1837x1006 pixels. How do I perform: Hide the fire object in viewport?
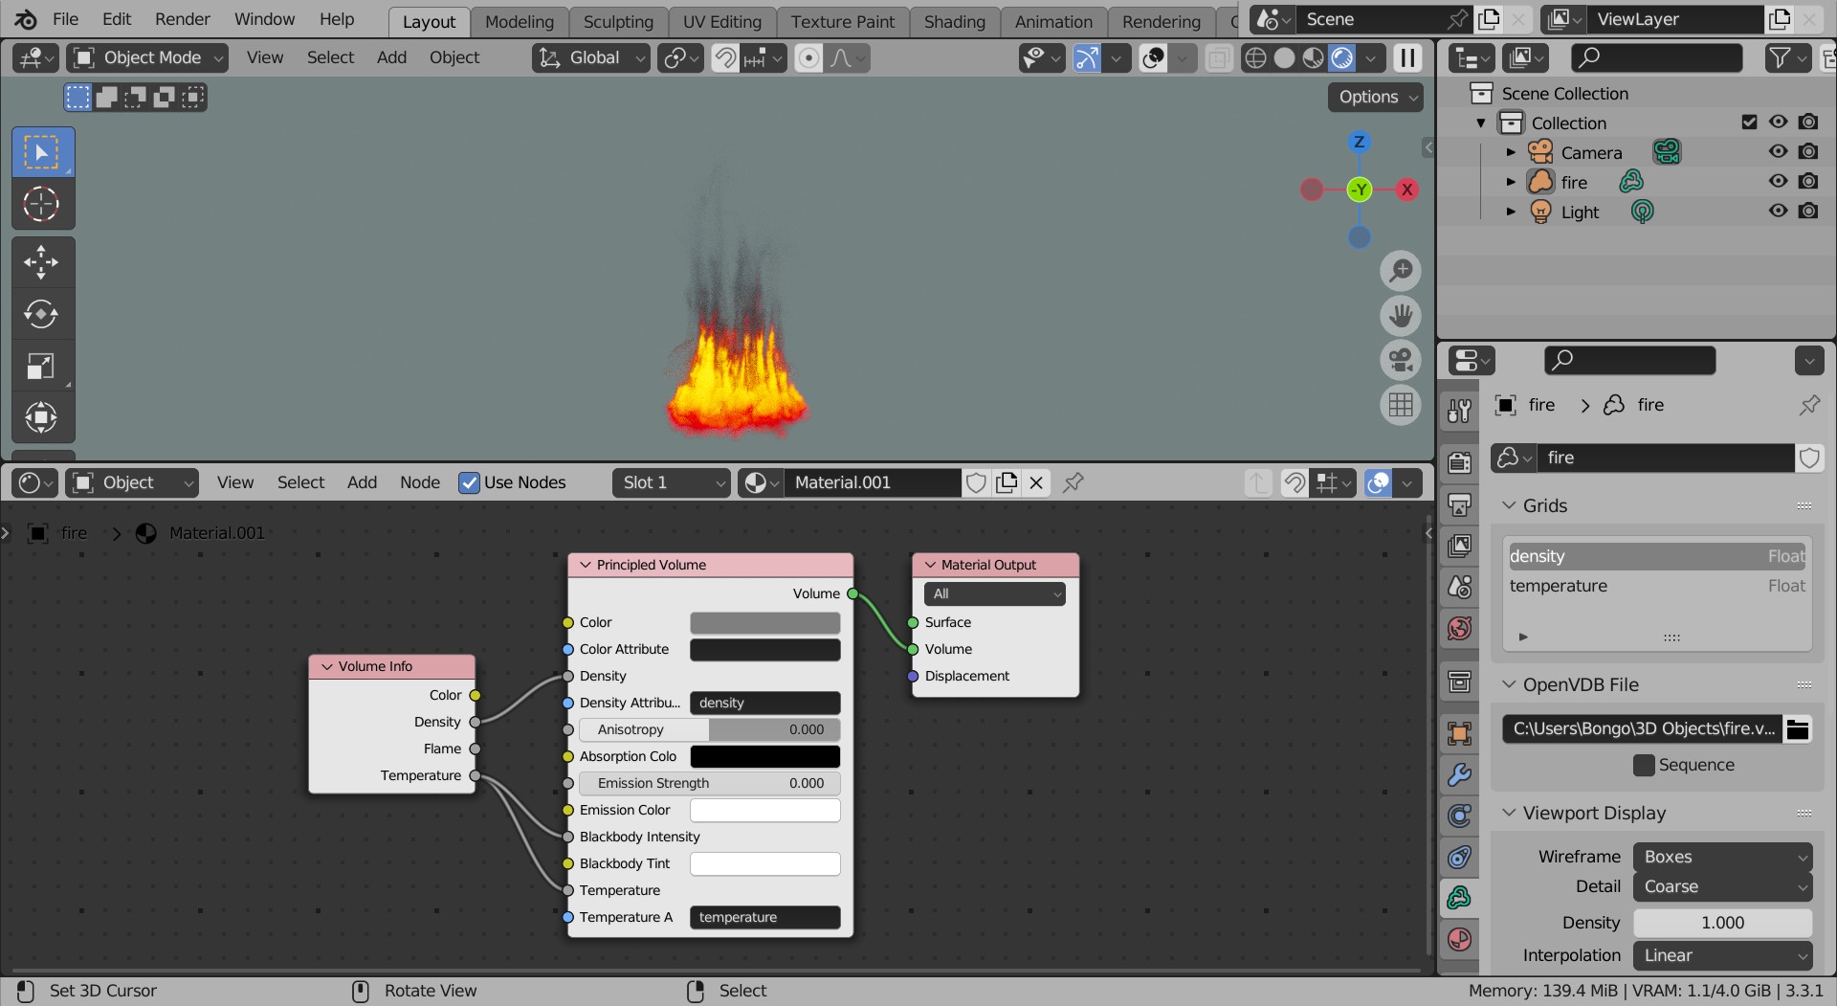click(1778, 181)
